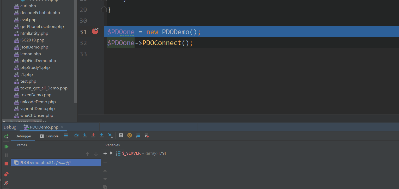Screen dimensions: 399x189
Task: Toggle show values addresses @ icon
Action: pos(130,135)
